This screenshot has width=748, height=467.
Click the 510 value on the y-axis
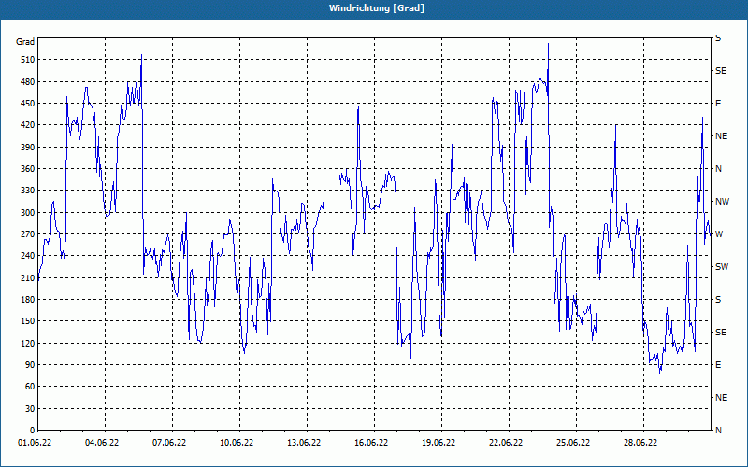coord(28,60)
